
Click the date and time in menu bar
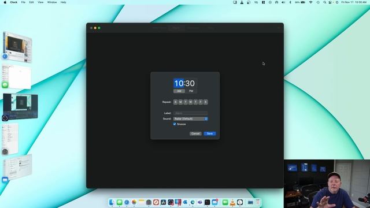(354, 2)
